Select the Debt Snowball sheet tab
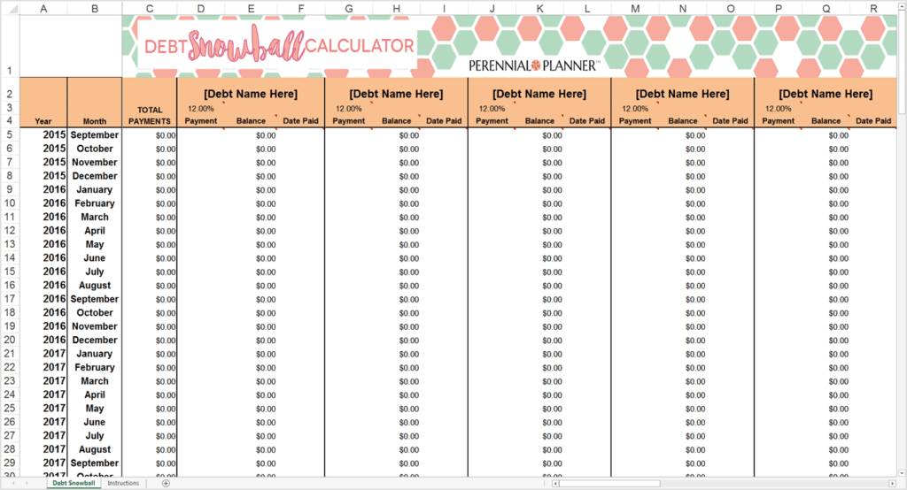 click(74, 483)
